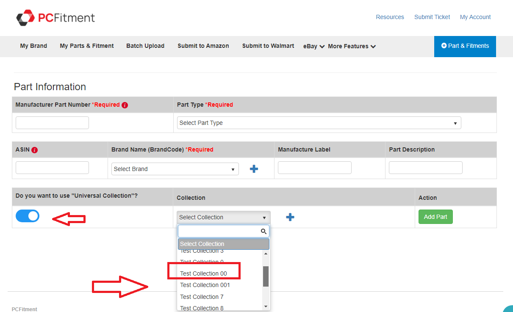The image size is (513, 312).
Task: Collapse the Select Collection dropdown
Action: pyautogui.click(x=223, y=217)
